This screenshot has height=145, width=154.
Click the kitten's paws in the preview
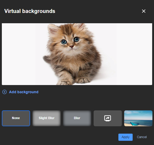[x=73, y=81]
